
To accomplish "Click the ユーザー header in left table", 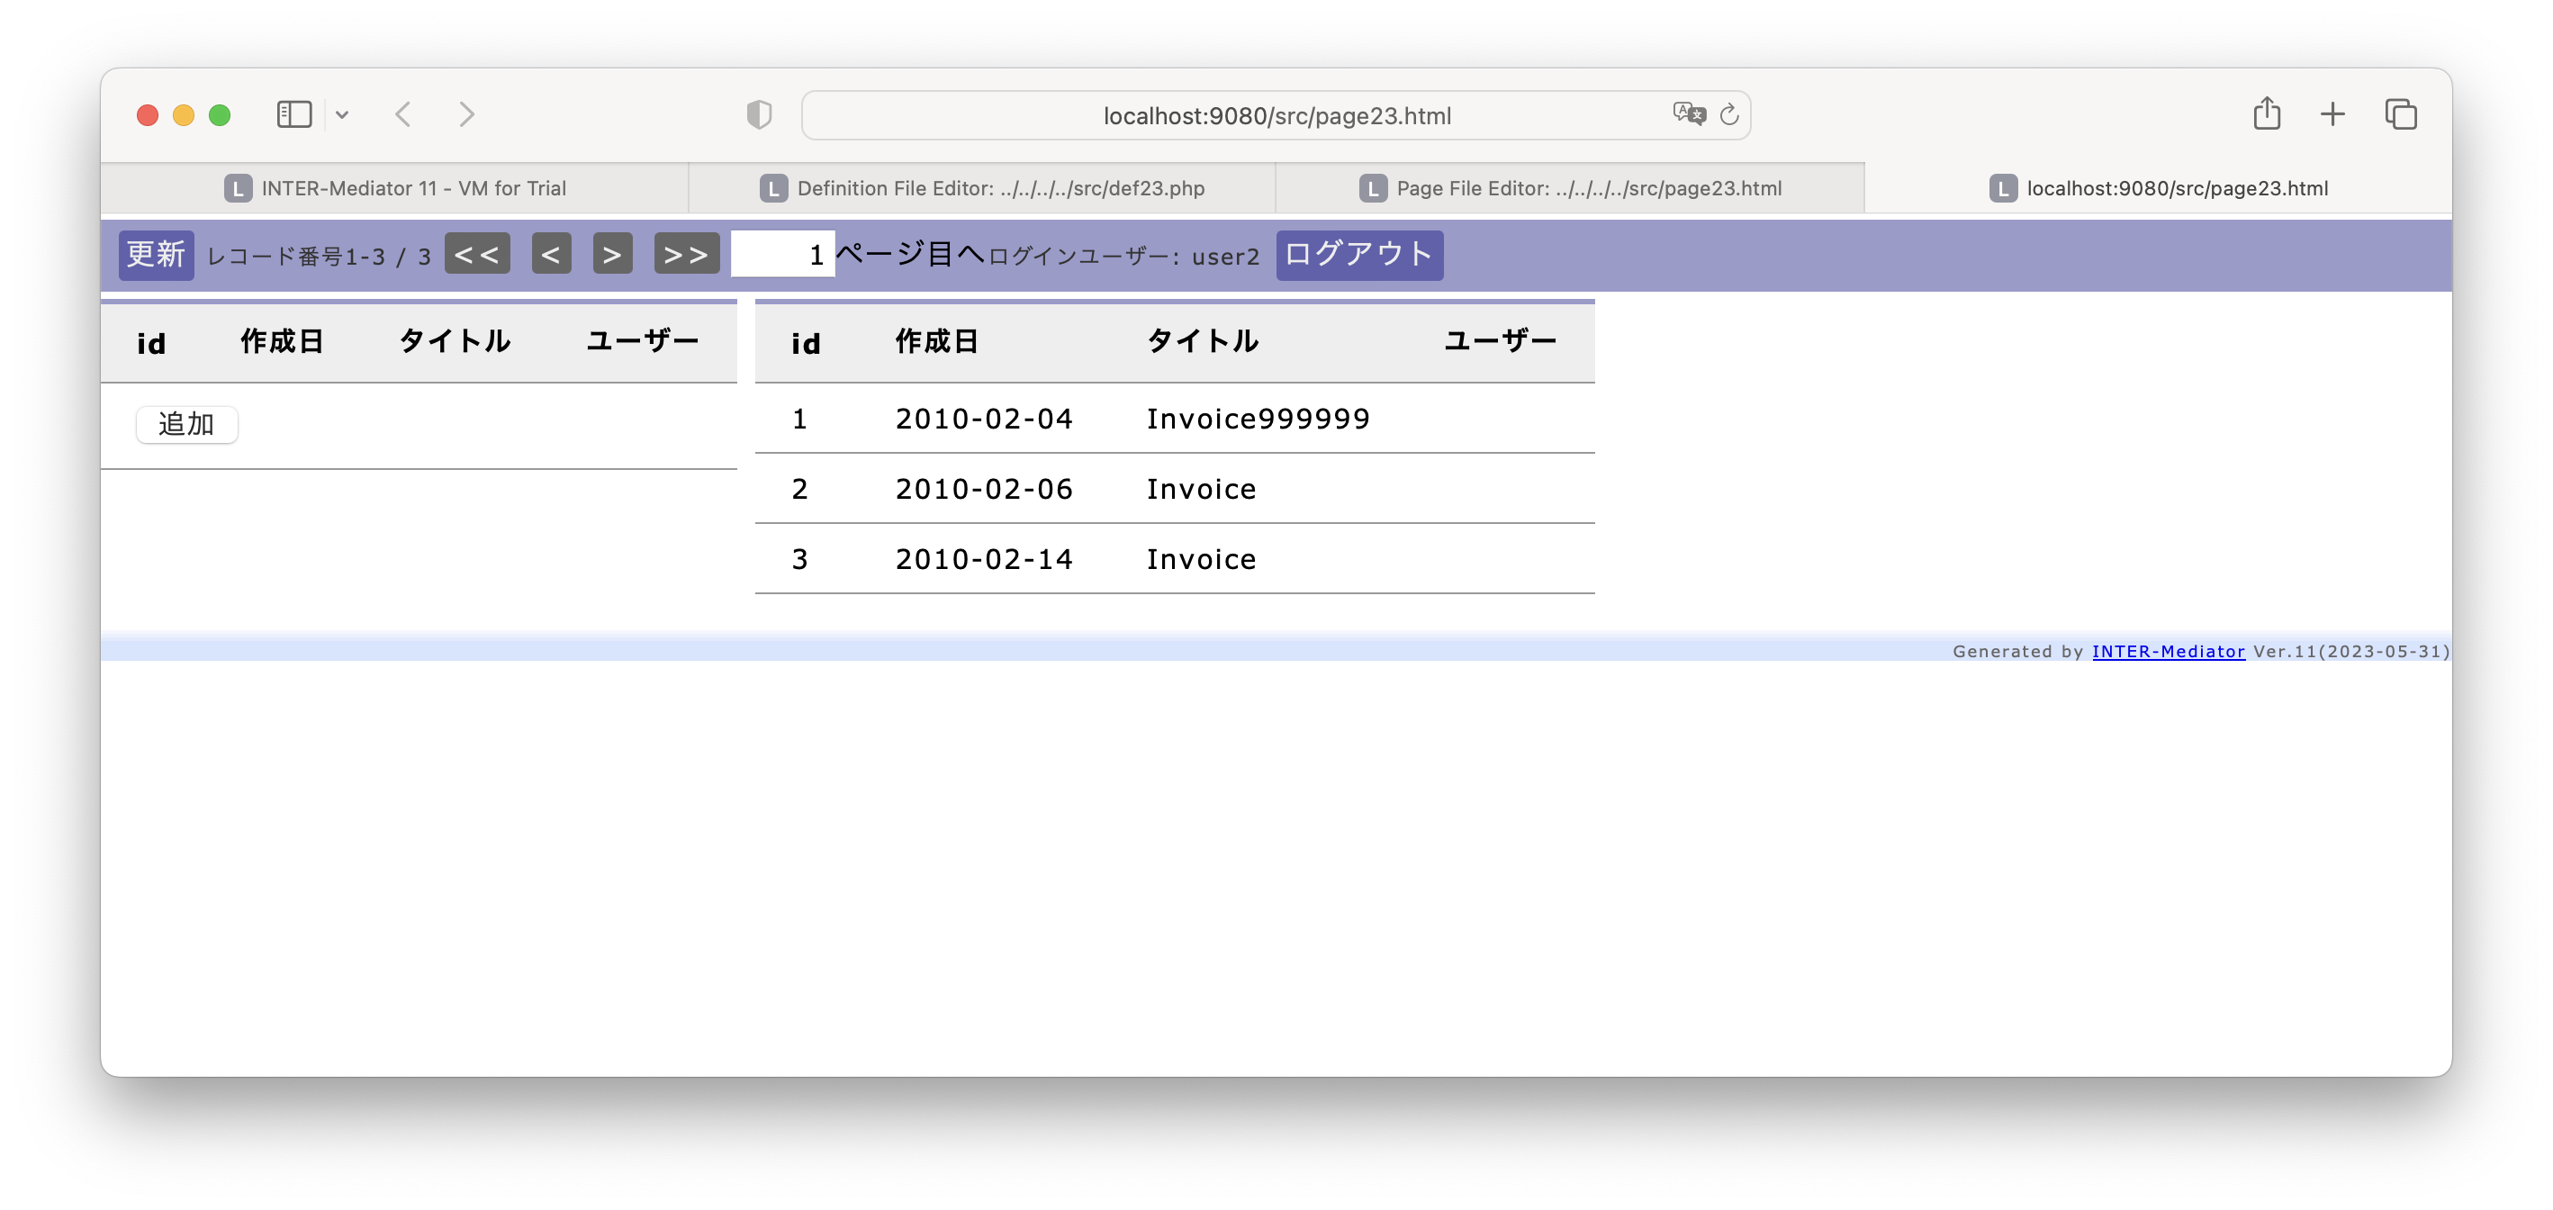I will [x=642, y=342].
